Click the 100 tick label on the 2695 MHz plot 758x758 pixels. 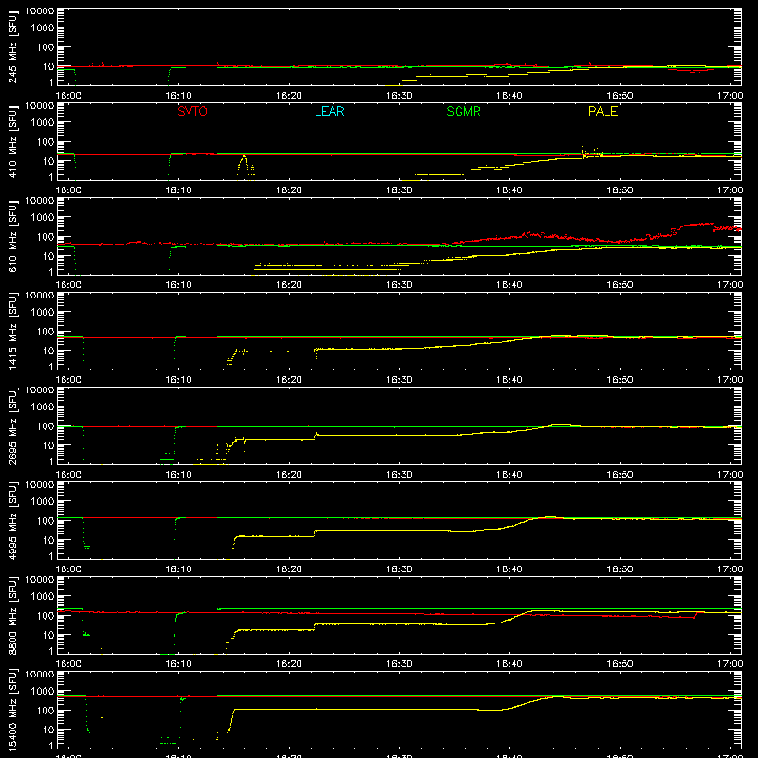point(45,426)
